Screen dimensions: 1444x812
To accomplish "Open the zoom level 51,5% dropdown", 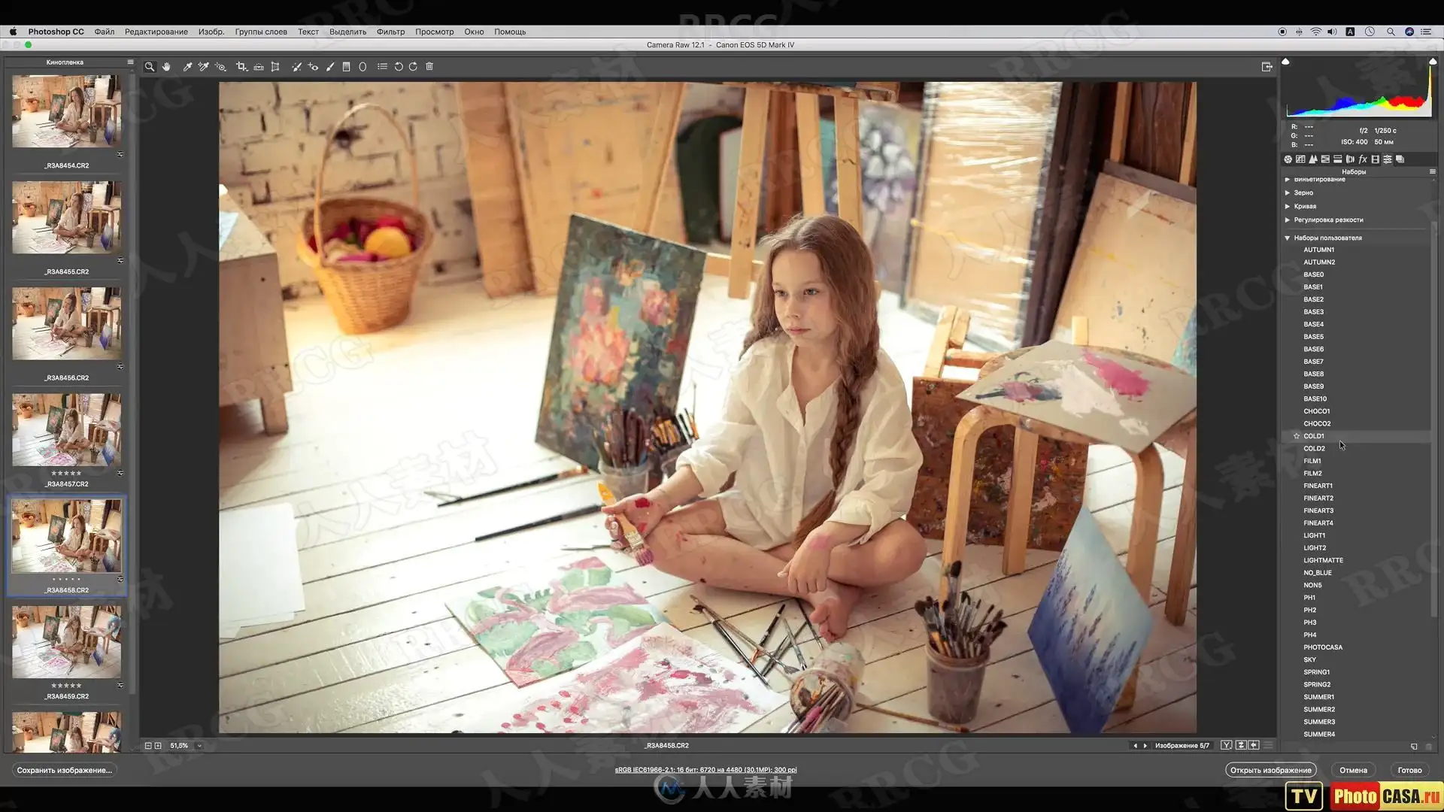I will click(199, 746).
